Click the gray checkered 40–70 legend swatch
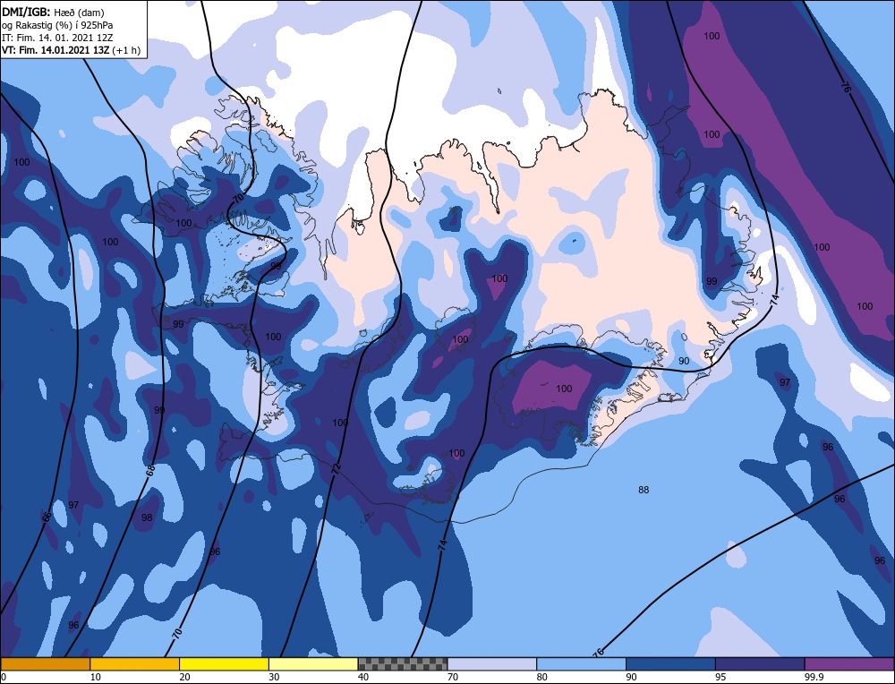Screen dimensions: 895x684 tap(403, 664)
